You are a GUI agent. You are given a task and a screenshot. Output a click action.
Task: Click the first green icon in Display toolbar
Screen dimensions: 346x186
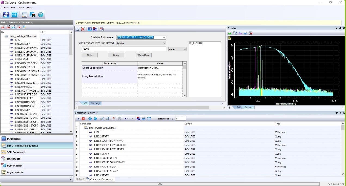click(x=230, y=33)
